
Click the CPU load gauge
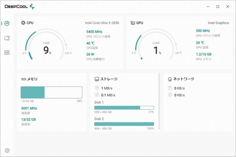pyautogui.click(x=46, y=48)
